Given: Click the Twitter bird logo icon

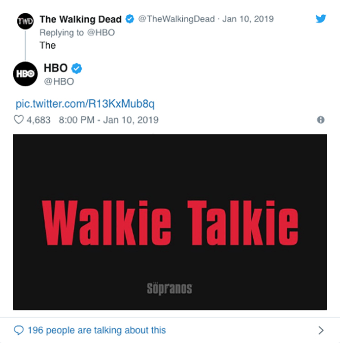Looking at the screenshot, I should [321, 19].
